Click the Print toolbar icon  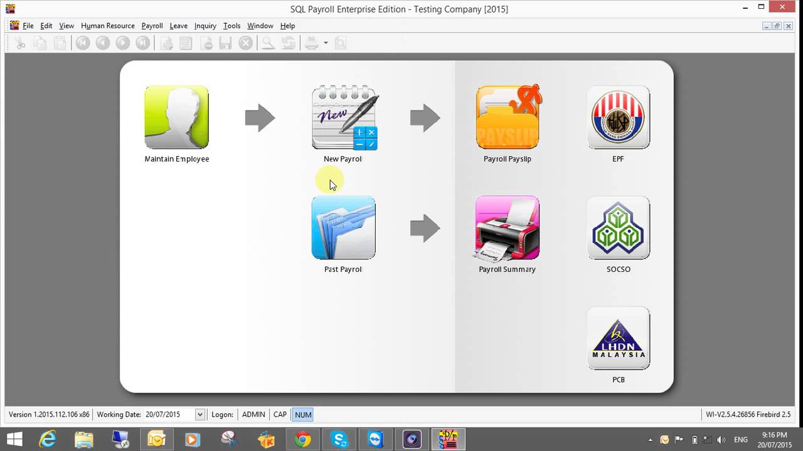312,43
